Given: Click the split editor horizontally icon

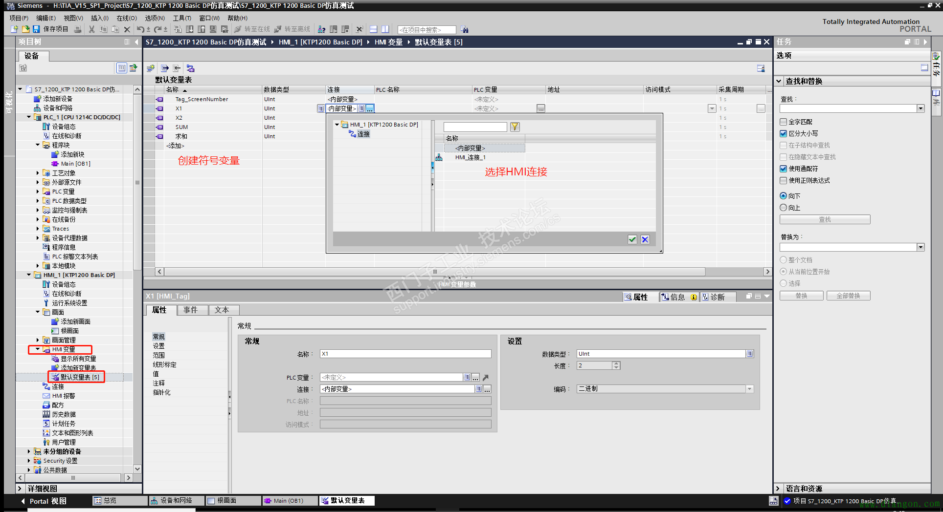Looking at the screenshot, I should coord(373,29).
